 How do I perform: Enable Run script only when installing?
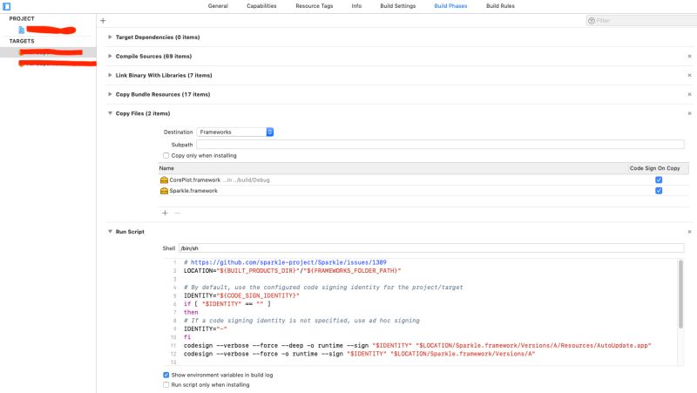(166, 385)
